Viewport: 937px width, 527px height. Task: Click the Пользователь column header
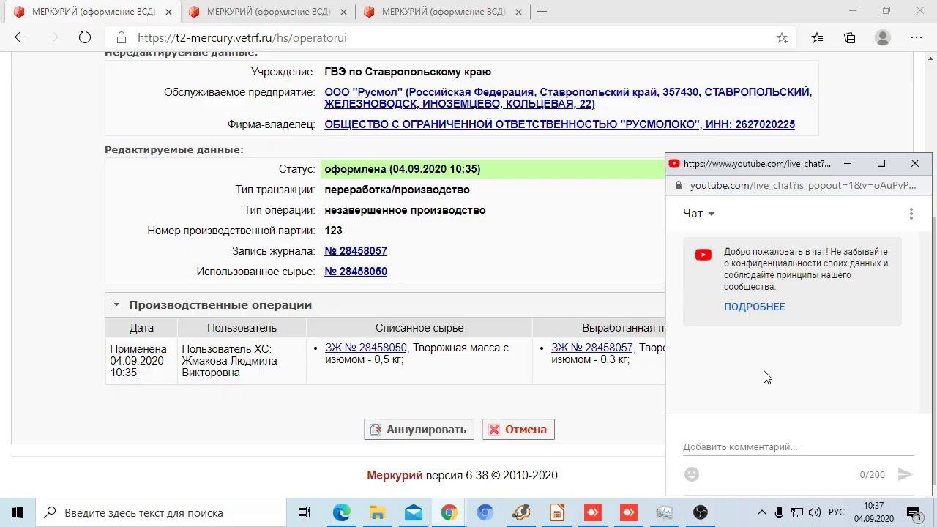click(x=242, y=328)
